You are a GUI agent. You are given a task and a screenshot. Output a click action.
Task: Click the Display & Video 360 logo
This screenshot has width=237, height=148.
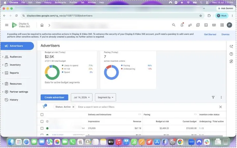point(21,25)
